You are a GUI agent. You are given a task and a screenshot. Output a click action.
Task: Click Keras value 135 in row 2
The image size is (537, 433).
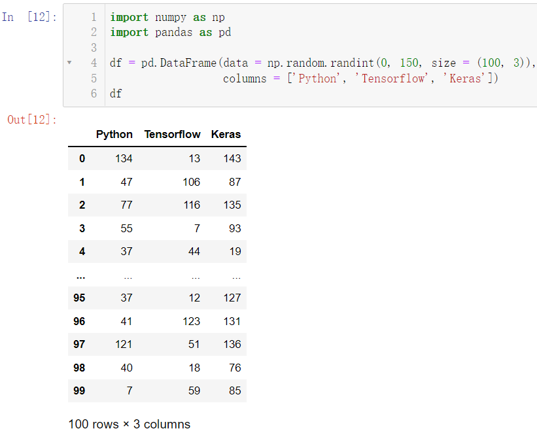[x=232, y=205]
